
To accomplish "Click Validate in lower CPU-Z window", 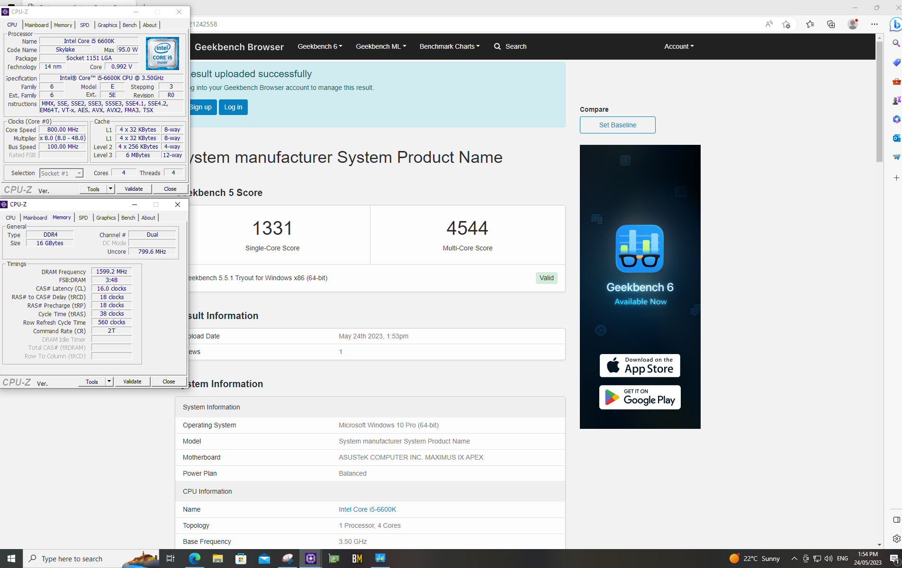I will pos(132,381).
